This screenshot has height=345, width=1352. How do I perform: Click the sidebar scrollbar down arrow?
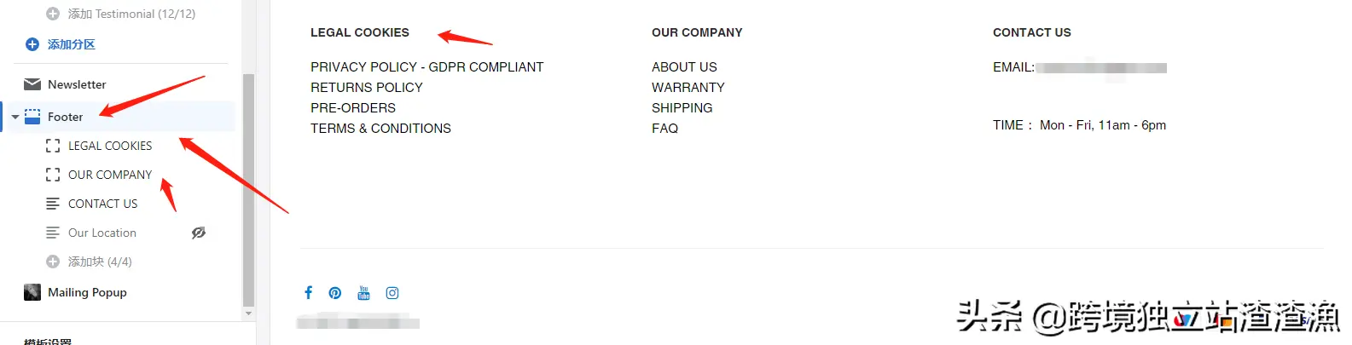point(249,313)
